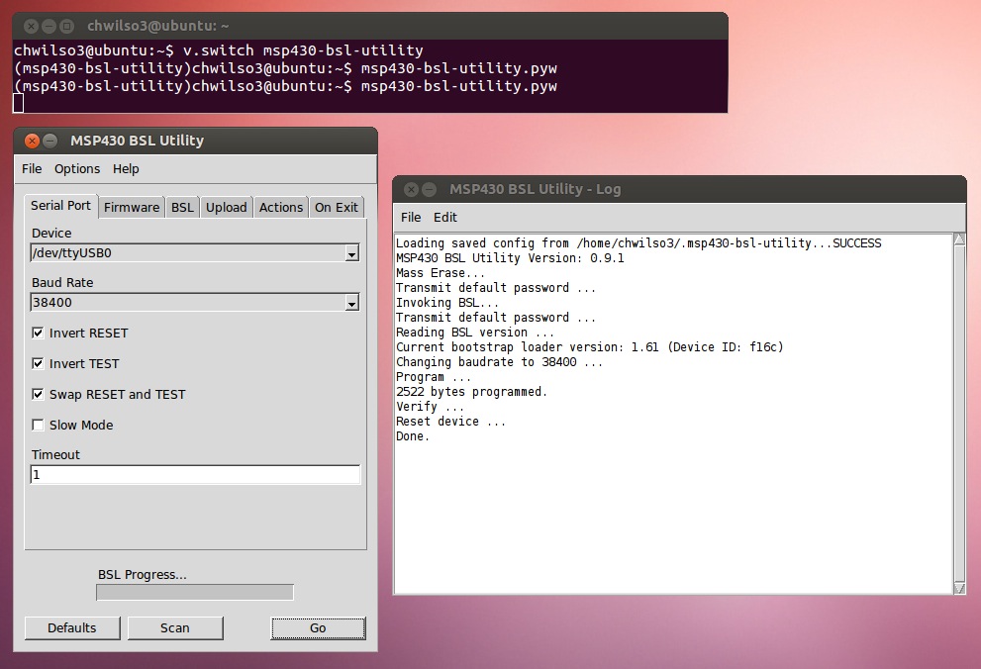Click 'Loading saved config' log line
The width and height of the screenshot is (981, 669).
[638, 243]
